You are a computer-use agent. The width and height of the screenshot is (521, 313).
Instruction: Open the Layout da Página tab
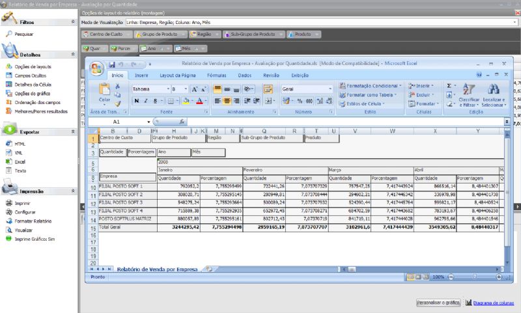point(178,75)
